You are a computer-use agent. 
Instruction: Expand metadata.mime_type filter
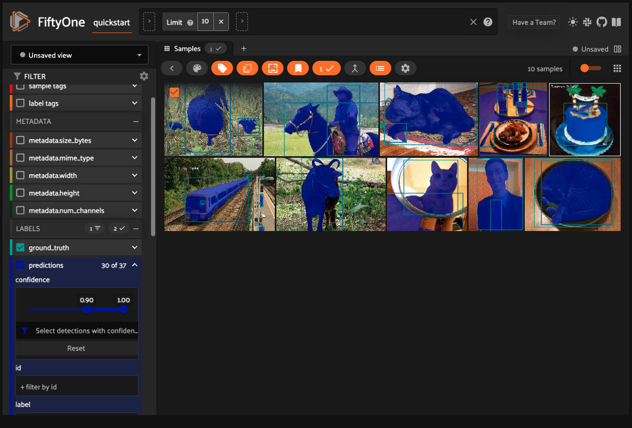coord(135,158)
